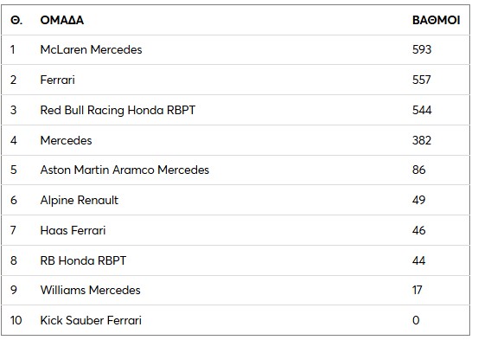The width and height of the screenshot is (478, 340).
Task: Select the Haas Ferrari row
Action: click(x=235, y=230)
